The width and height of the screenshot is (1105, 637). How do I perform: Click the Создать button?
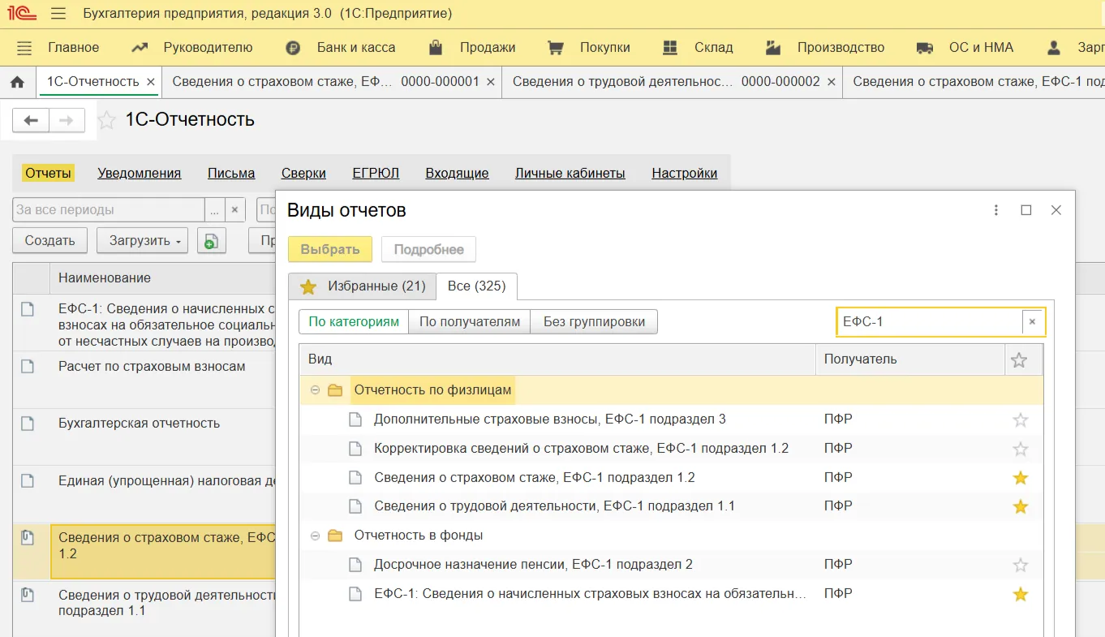[x=49, y=241]
